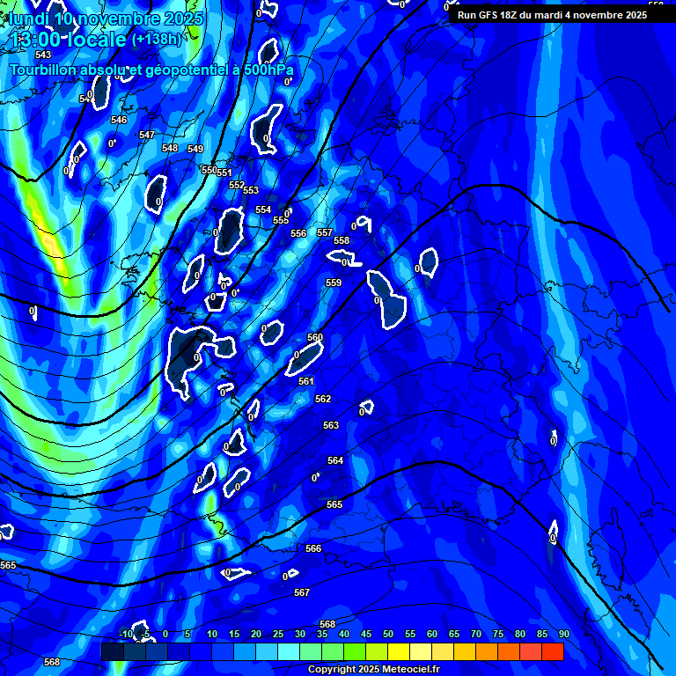Click the 559 contour label
Screen dimensions: 676x676
tap(334, 283)
